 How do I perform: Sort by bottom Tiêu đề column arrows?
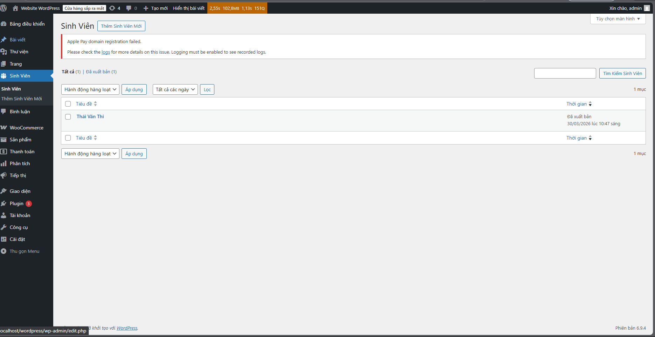(95, 138)
